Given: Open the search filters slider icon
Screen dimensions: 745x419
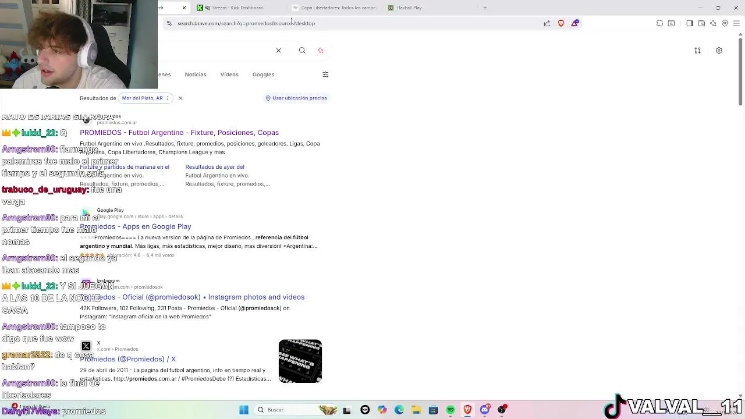Looking at the screenshot, I should (x=325, y=74).
